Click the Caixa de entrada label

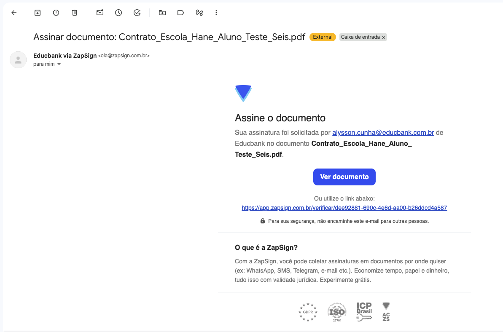(x=360, y=37)
